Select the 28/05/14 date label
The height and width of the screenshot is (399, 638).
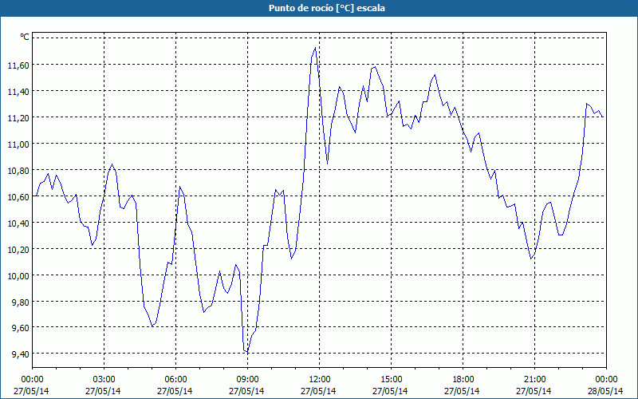click(x=606, y=391)
